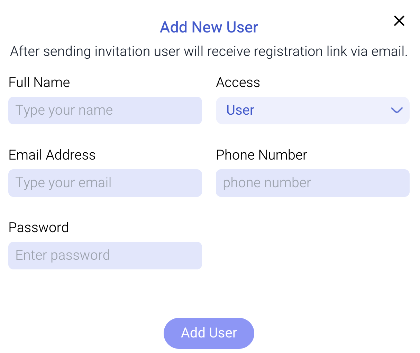Click the X icon in the corner
The image size is (420, 353).
pyautogui.click(x=399, y=21)
